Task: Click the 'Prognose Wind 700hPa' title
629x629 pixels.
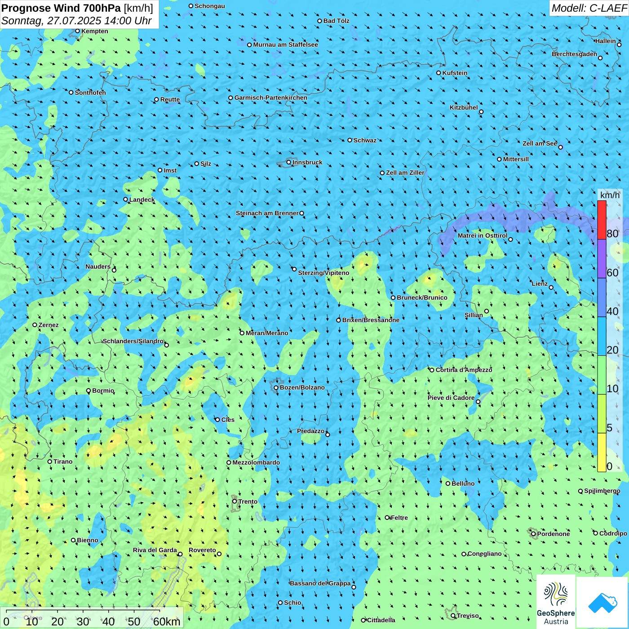Action: 61,8
